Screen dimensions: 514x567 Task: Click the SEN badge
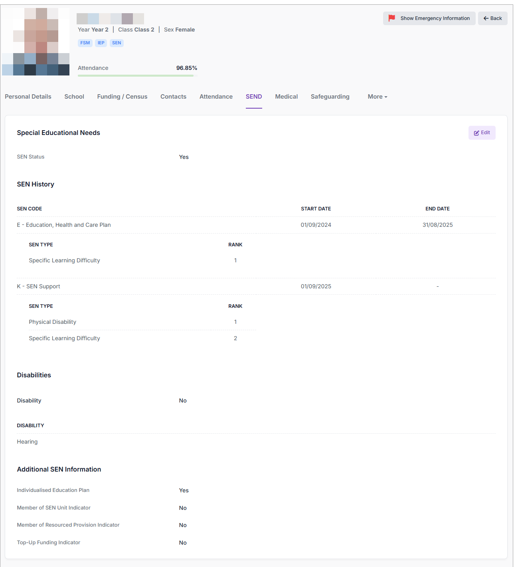(117, 43)
